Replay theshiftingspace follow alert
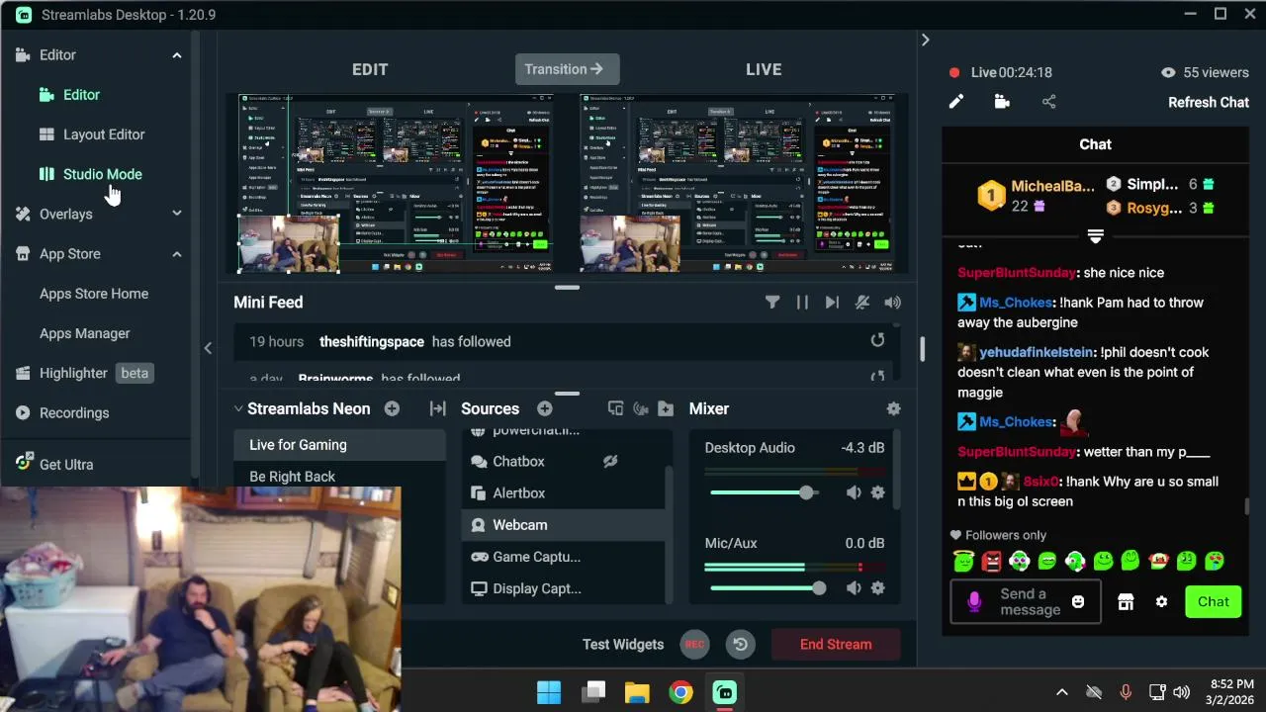Image resolution: width=1266 pixels, height=712 pixels. click(x=877, y=341)
